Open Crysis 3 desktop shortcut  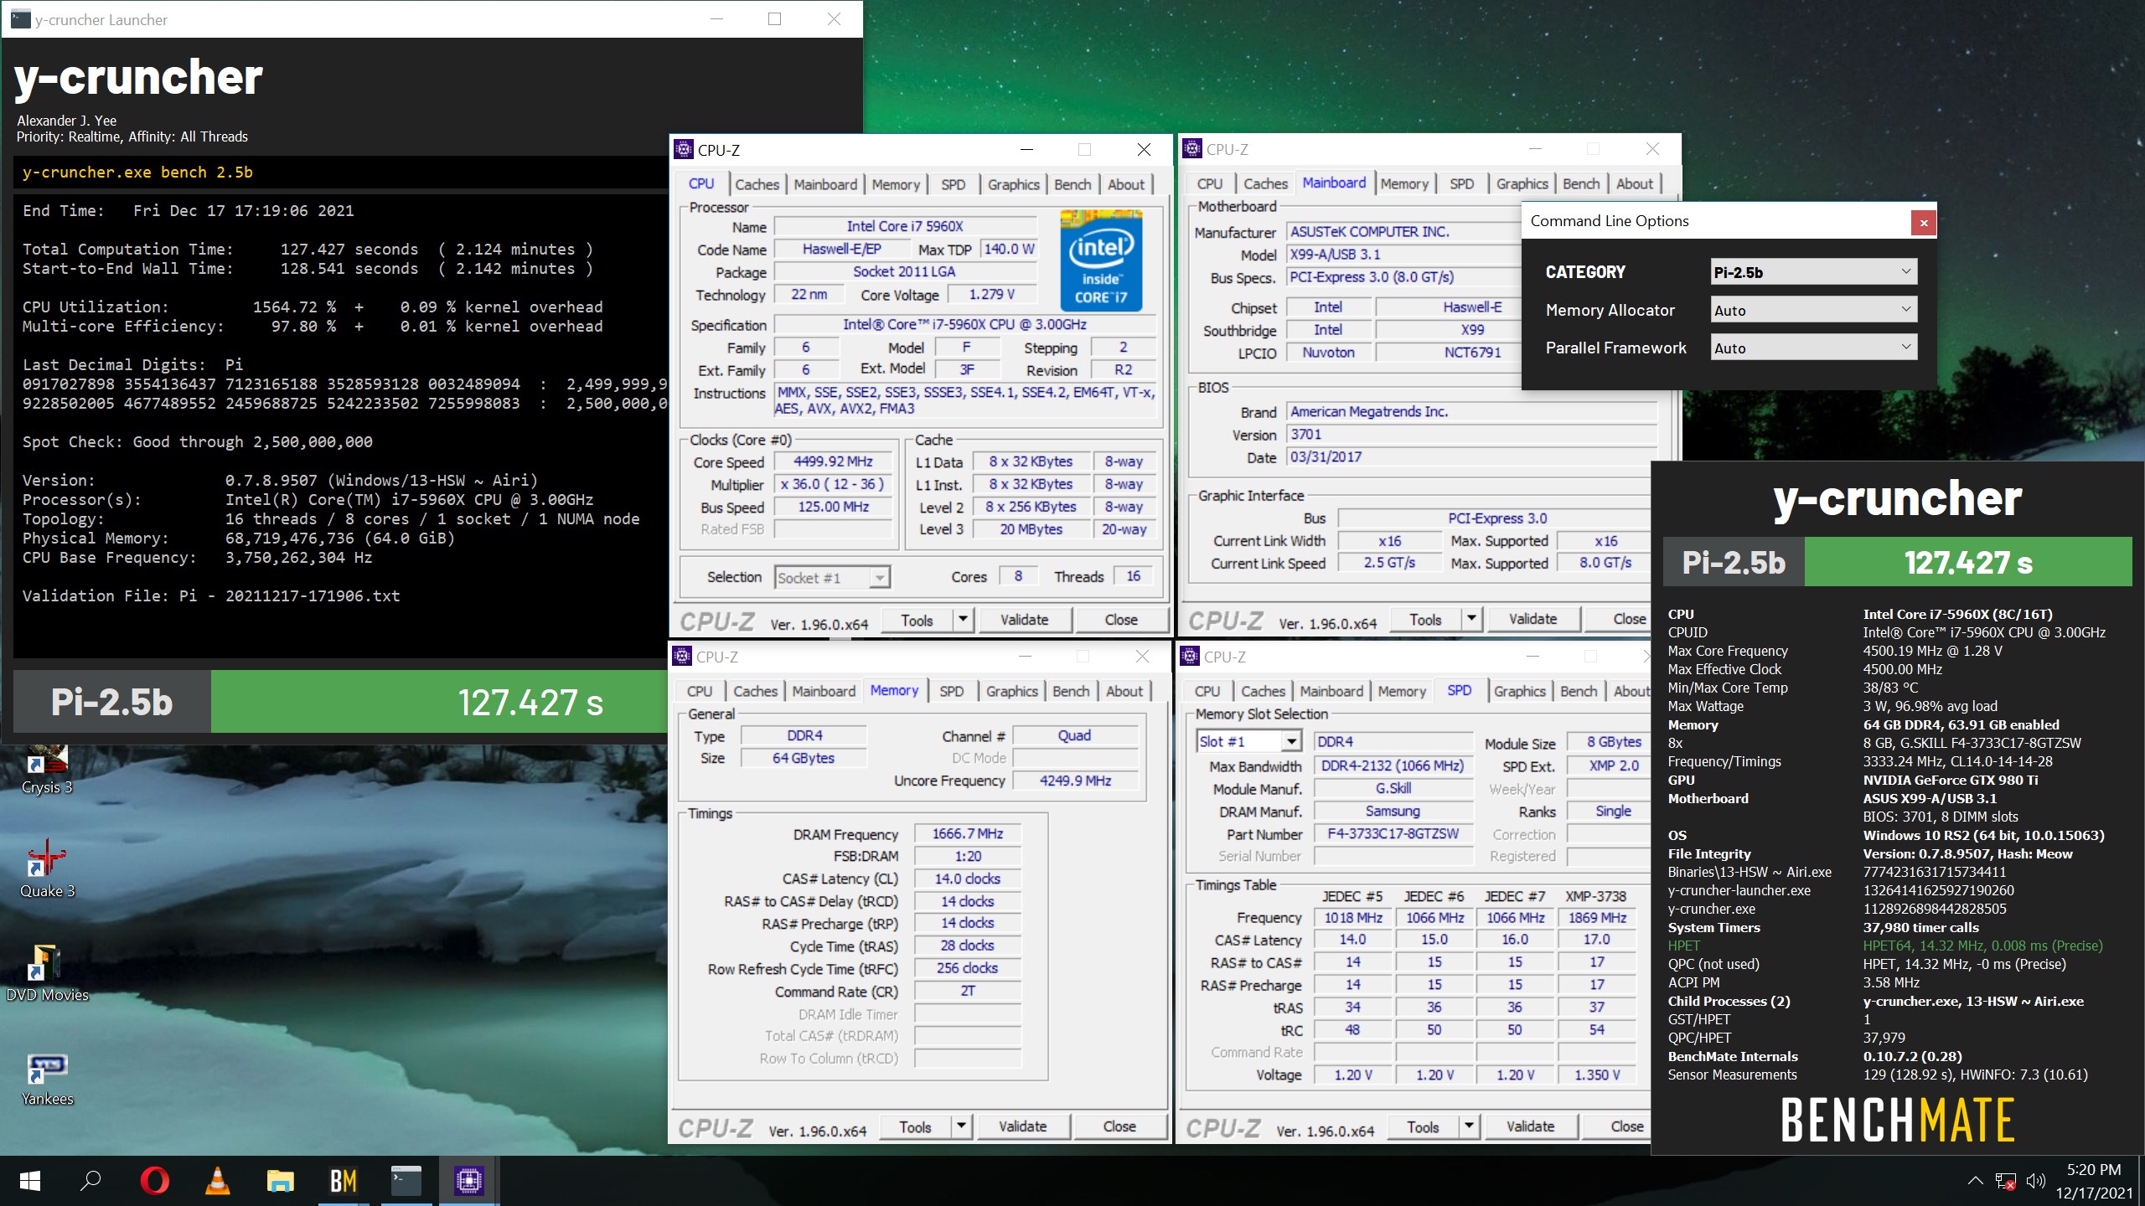point(47,769)
